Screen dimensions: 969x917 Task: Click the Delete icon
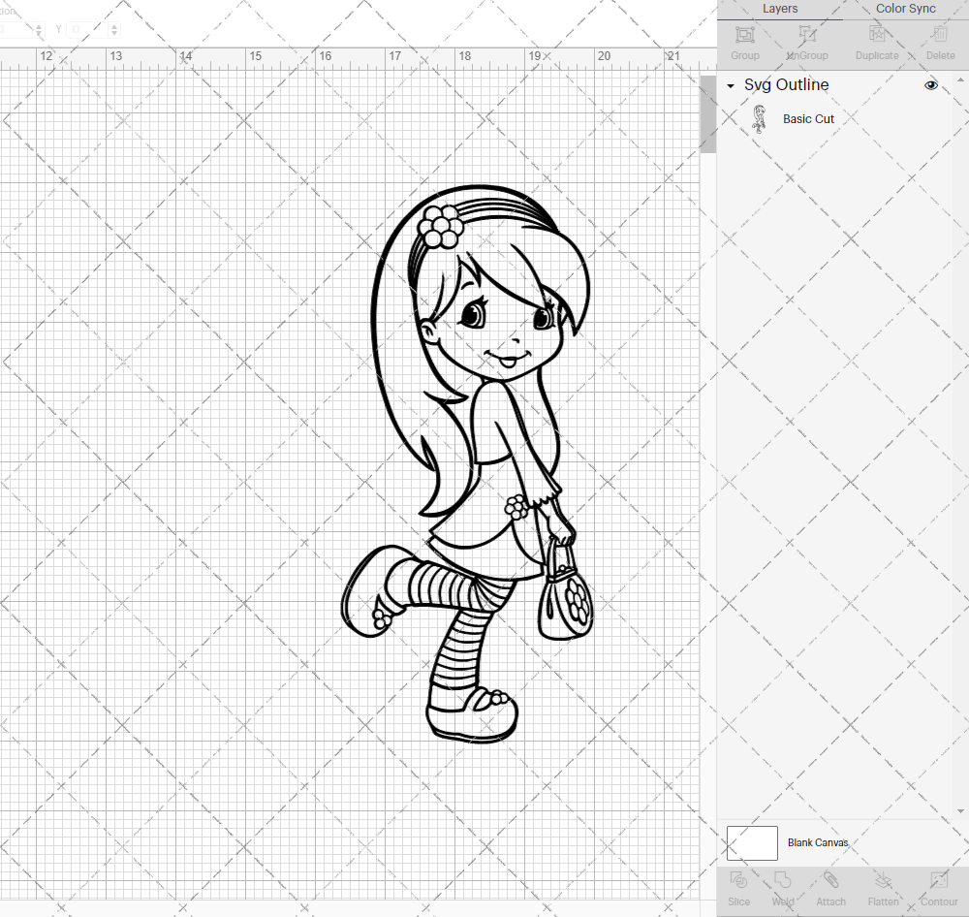[938, 41]
